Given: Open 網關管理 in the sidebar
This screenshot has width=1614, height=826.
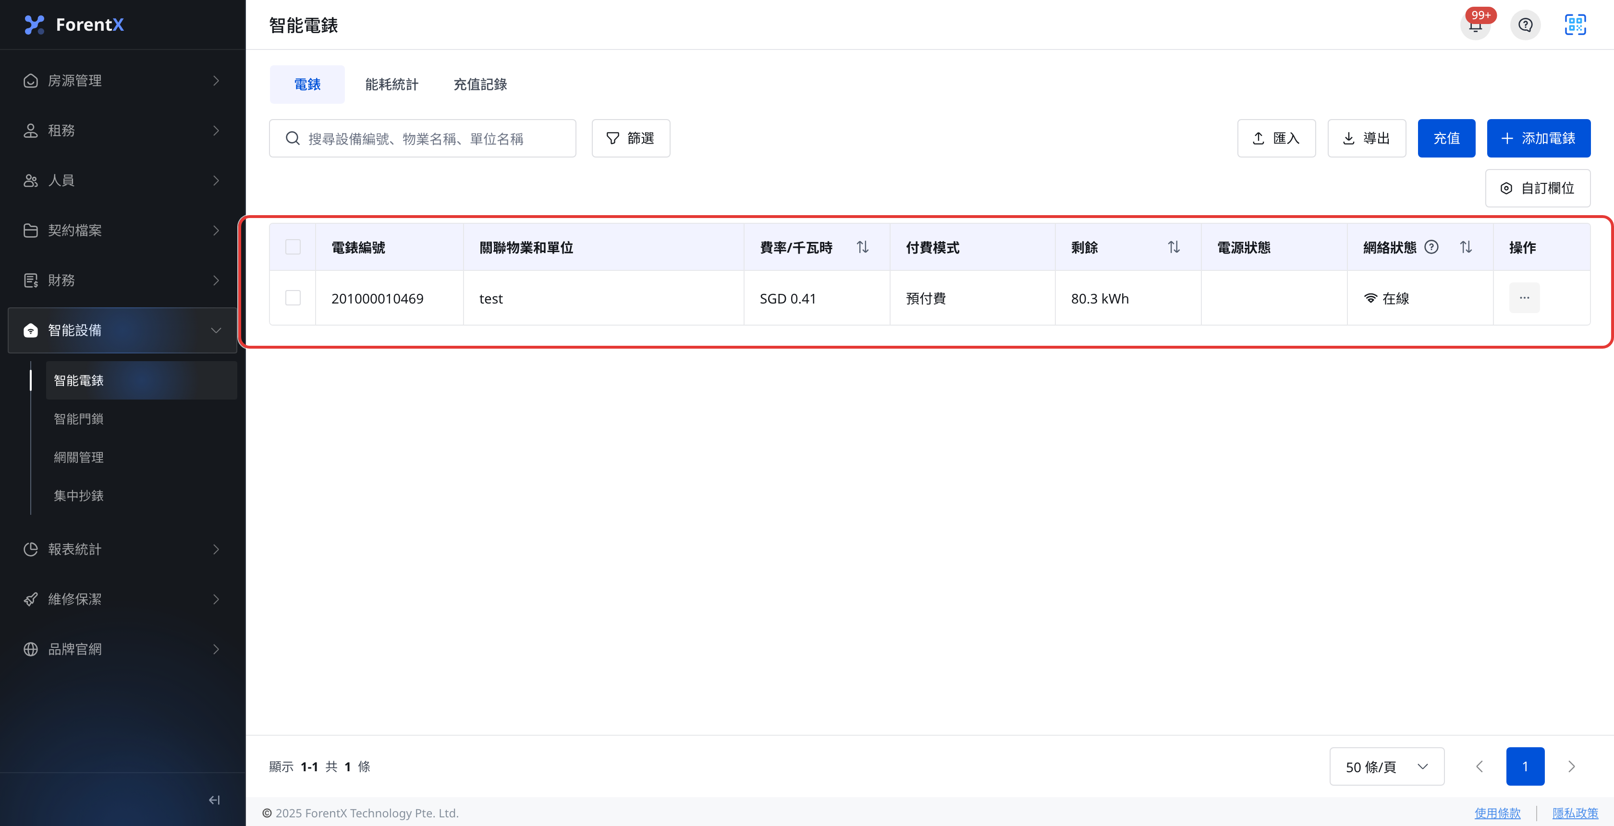Looking at the screenshot, I should click(142, 457).
